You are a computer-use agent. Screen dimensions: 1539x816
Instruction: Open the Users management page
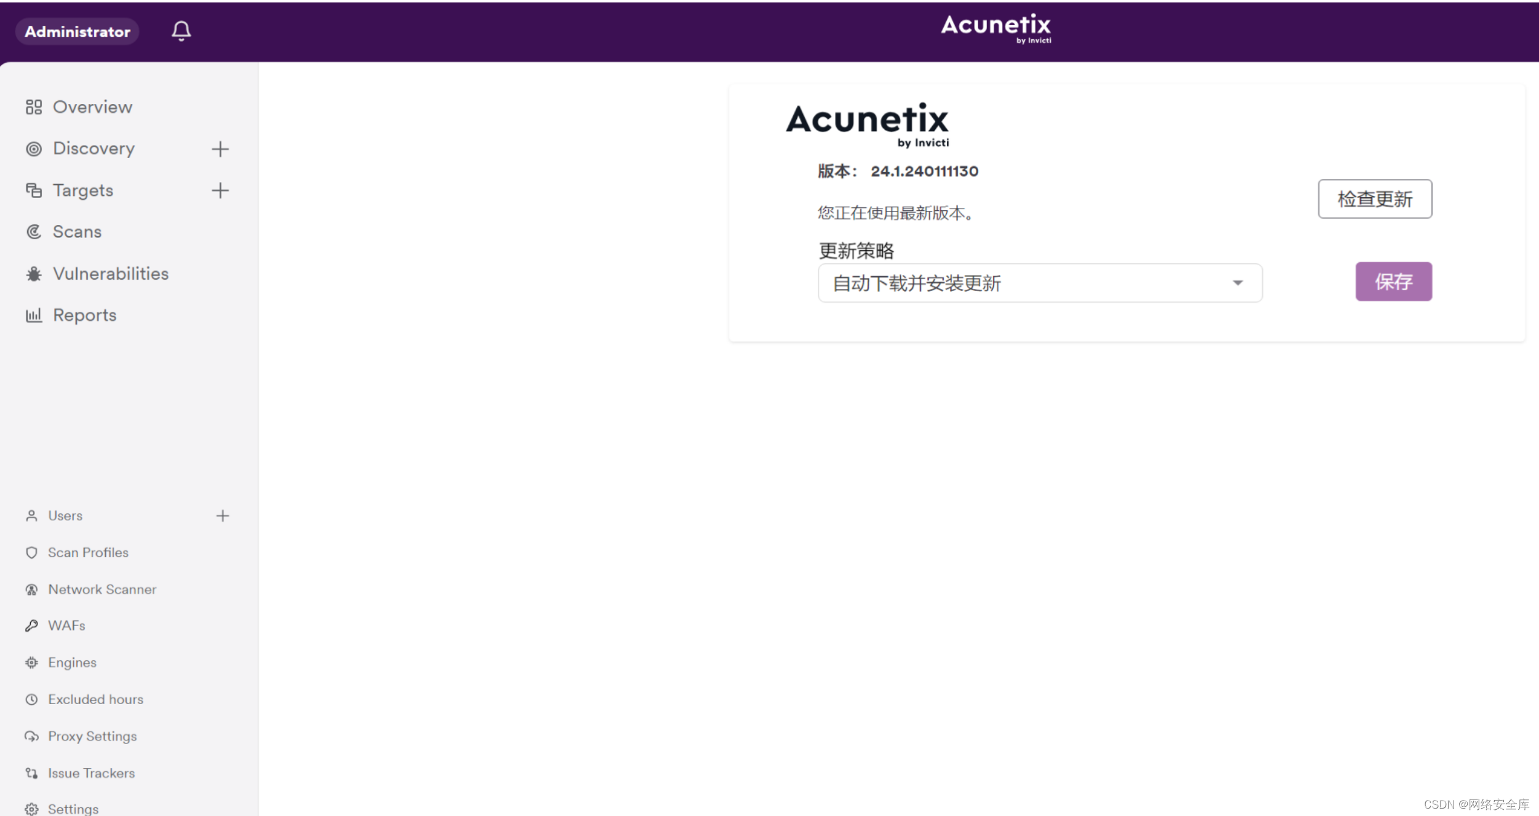pos(65,515)
